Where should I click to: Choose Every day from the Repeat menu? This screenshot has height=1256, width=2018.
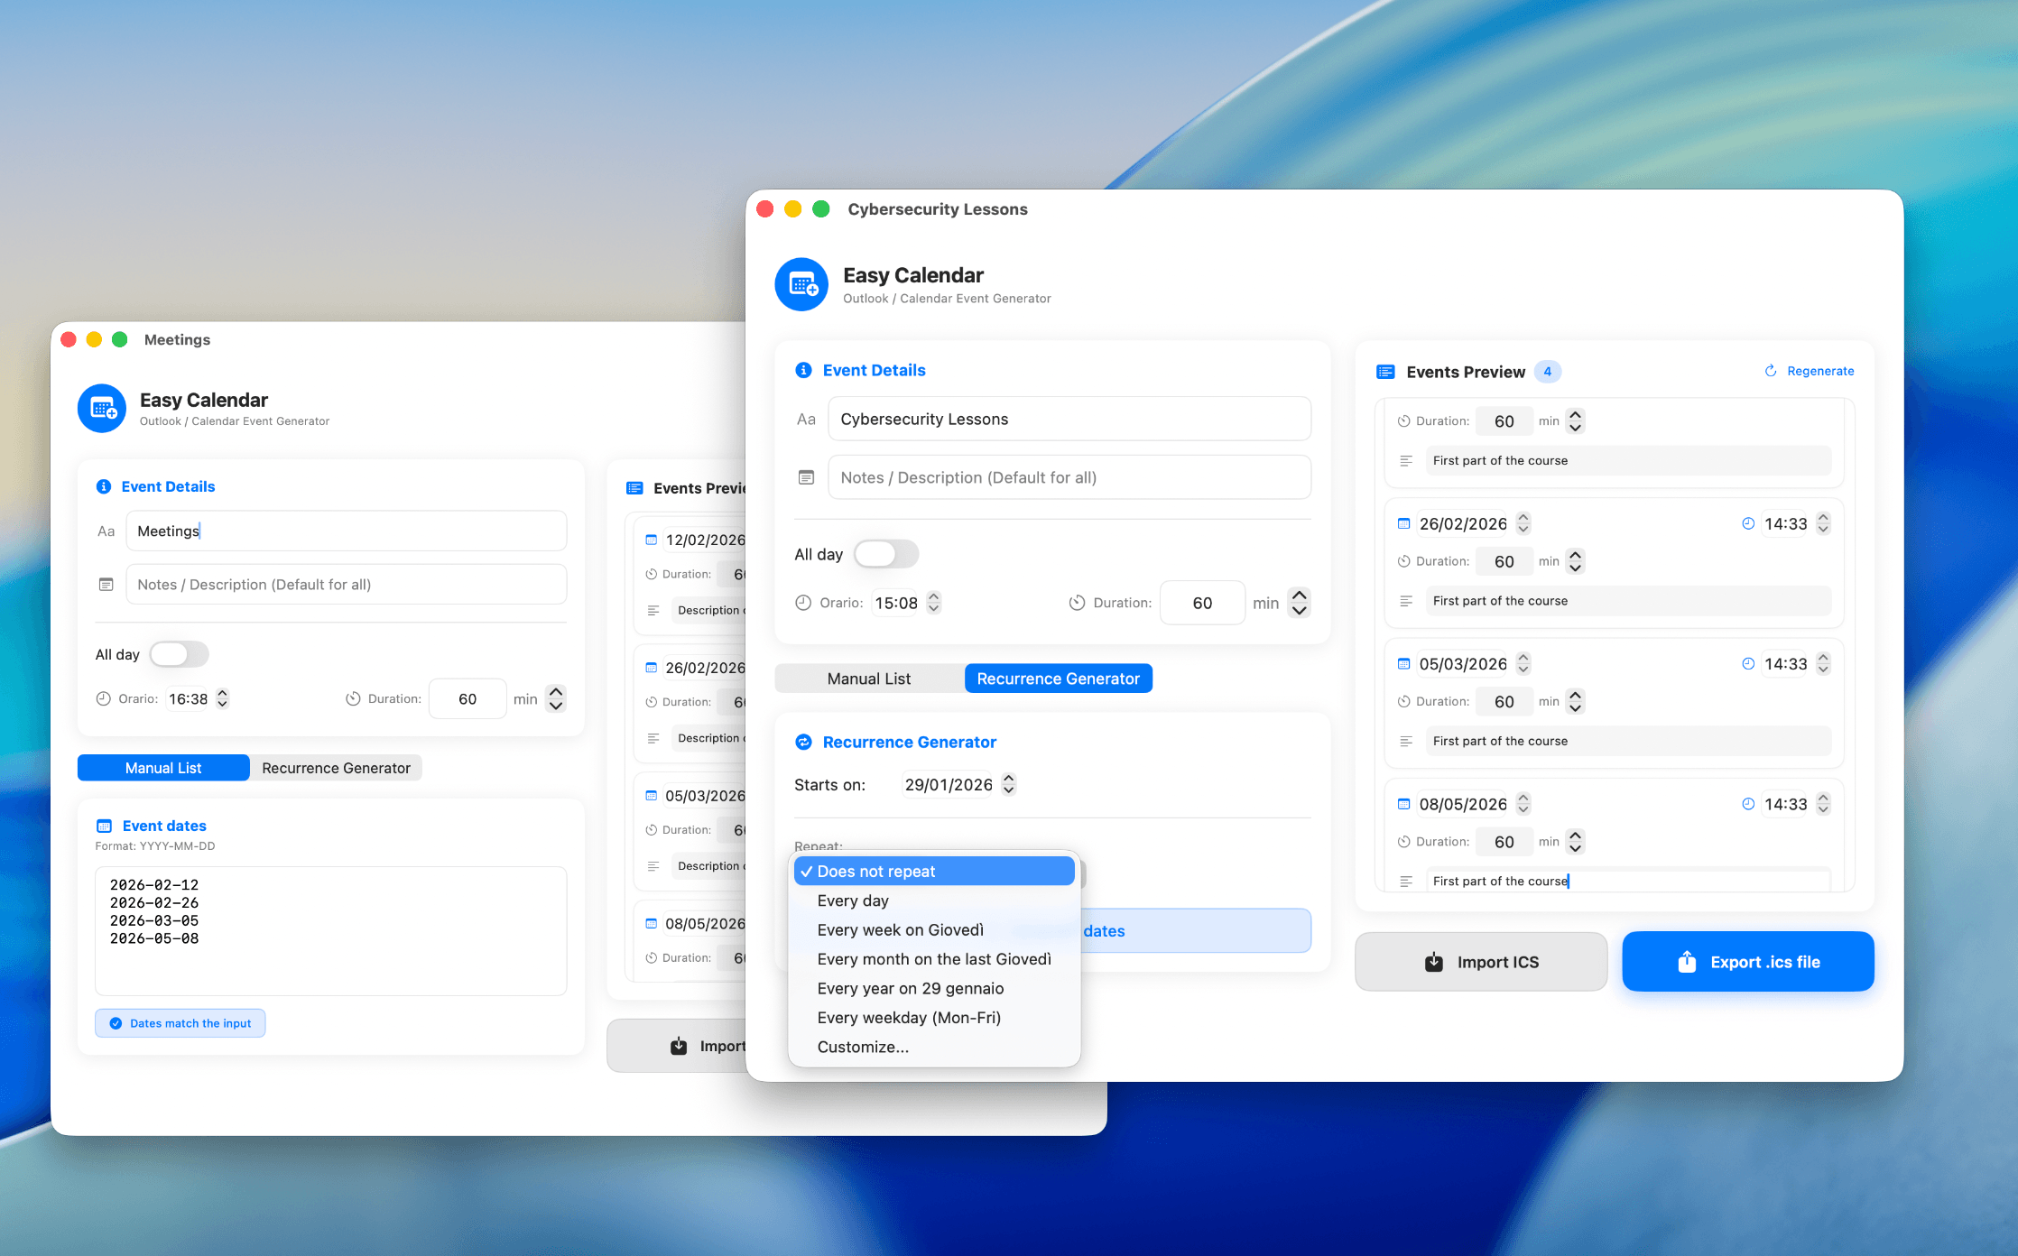click(x=934, y=900)
